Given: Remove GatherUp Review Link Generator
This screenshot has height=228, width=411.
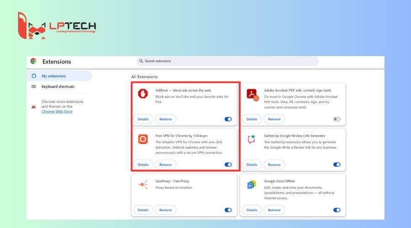Looking at the screenshot, I should tap(274, 165).
